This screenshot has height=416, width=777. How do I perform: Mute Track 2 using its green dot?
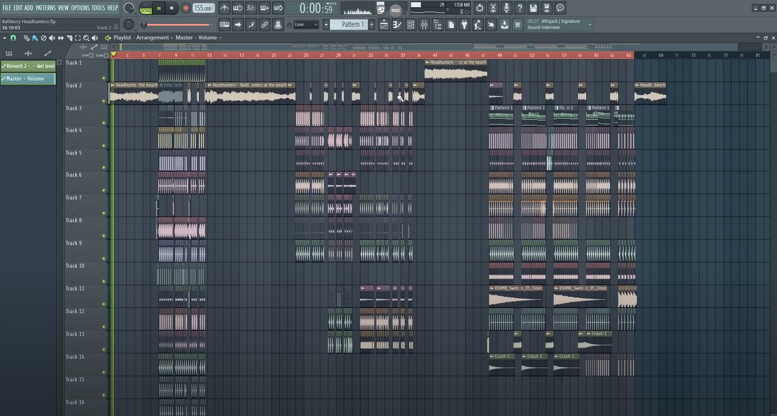pyautogui.click(x=104, y=101)
